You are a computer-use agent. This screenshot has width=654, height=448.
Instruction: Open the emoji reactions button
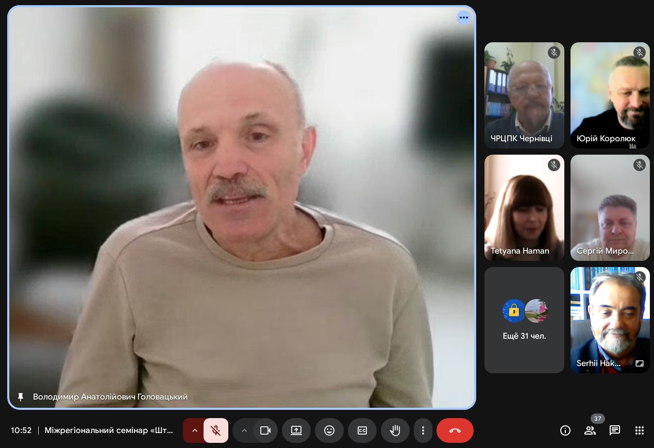tap(329, 430)
